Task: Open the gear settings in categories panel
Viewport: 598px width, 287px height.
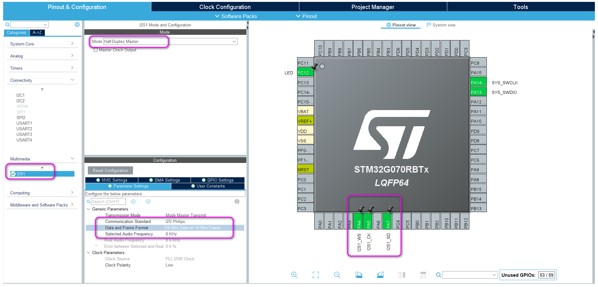Action: (77, 25)
